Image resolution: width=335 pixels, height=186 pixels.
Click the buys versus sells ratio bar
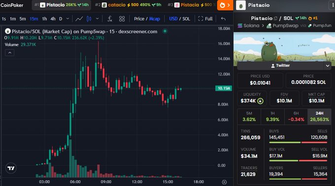[x=298, y=142]
